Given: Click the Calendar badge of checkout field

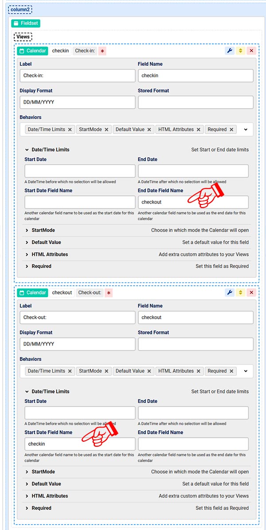Looking at the screenshot, I should pos(33,293).
